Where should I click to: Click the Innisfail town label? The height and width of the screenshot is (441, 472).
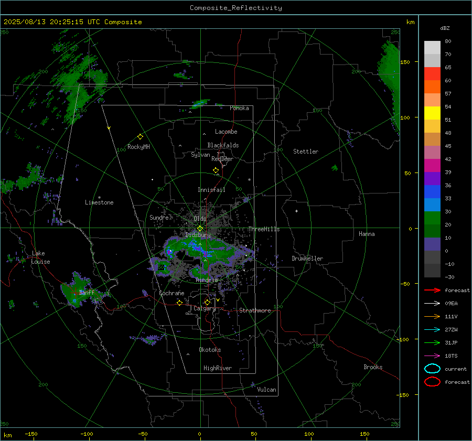(211, 190)
